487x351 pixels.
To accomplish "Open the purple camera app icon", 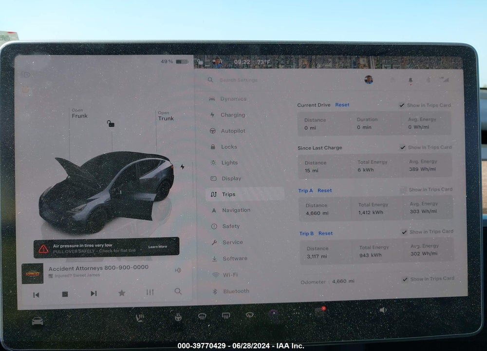I will click(274, 313).
